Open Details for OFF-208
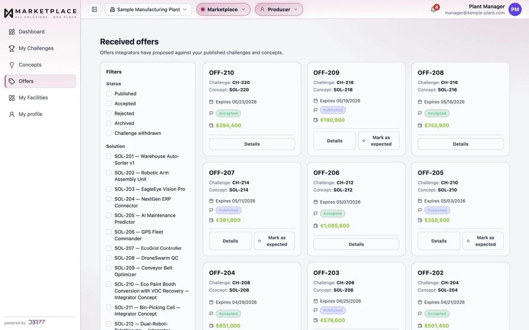Viewport: 529px width, 330px height. pos(461,144)
